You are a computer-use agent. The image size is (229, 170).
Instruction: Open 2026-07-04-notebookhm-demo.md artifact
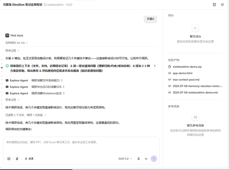195,92
